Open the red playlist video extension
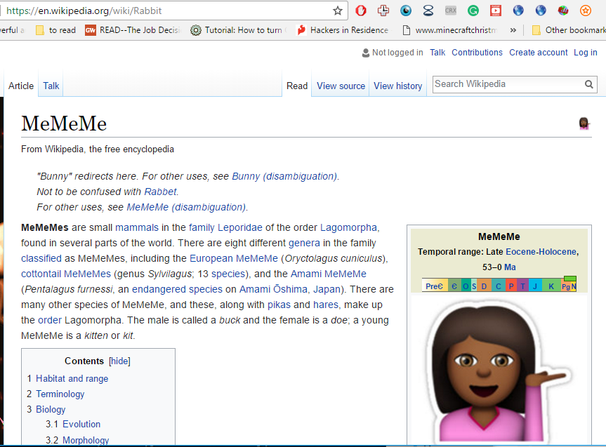 point(496,11)
